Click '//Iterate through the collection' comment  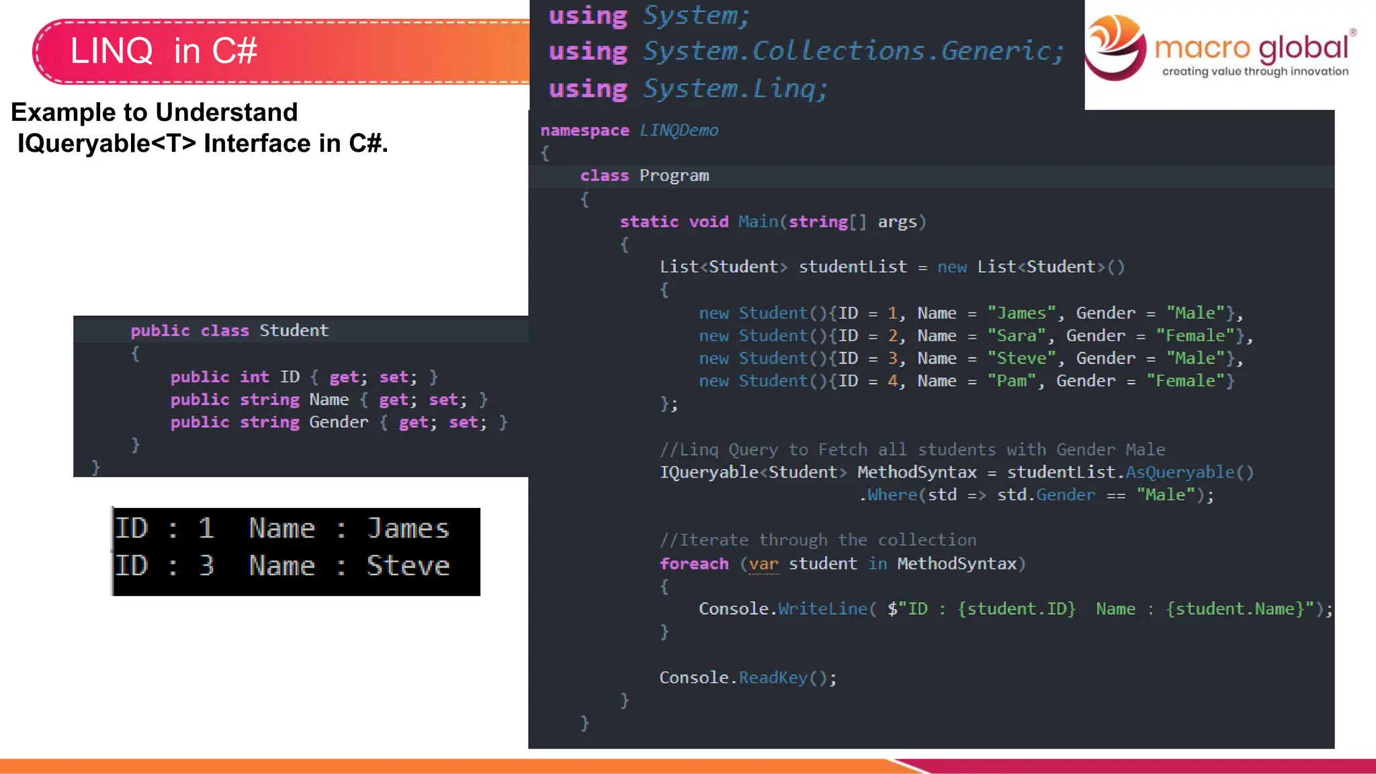[818, 540]
